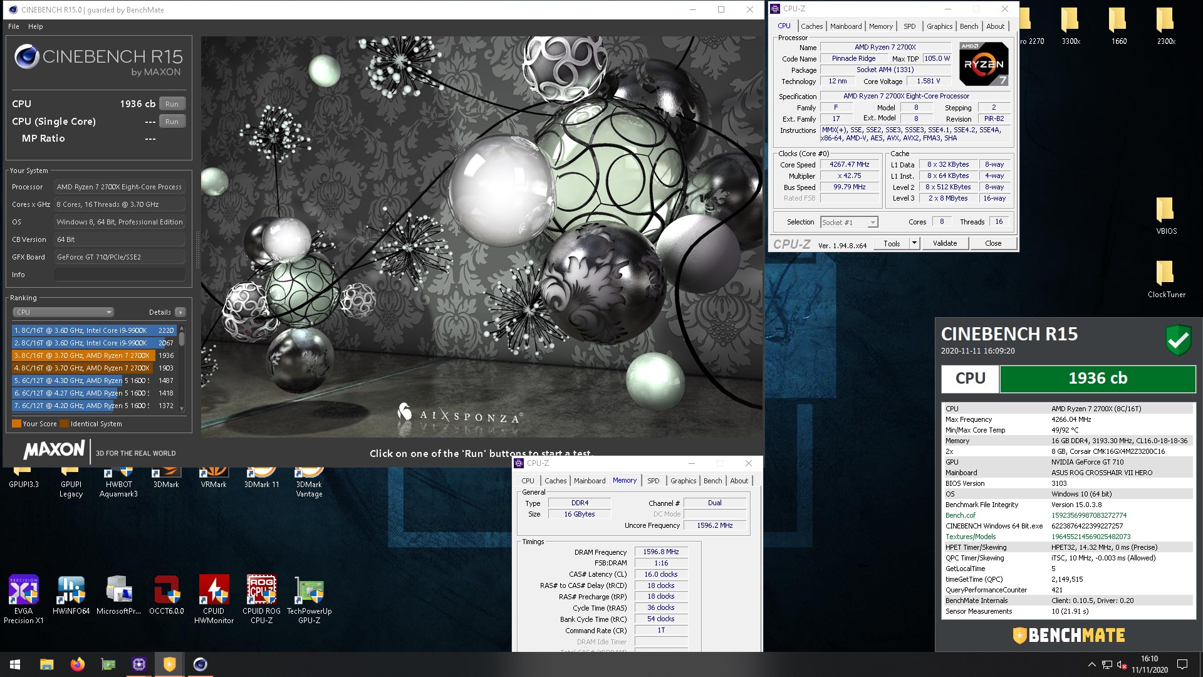Open Graphics tab in lower CPU-Z window
Viewport: 1203px width, 677px height.
click(x=683, y=481)
